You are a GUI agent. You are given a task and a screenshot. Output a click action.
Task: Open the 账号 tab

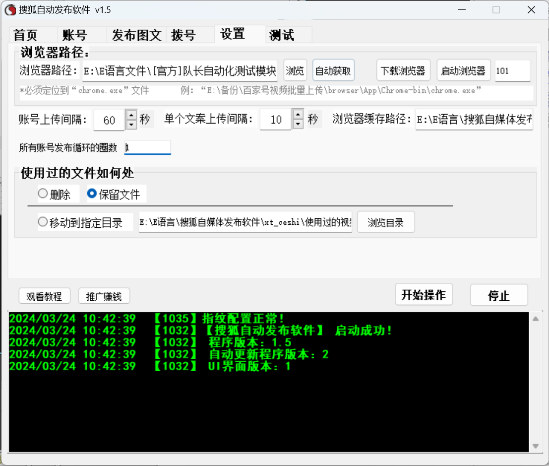[x=75, y=35]
